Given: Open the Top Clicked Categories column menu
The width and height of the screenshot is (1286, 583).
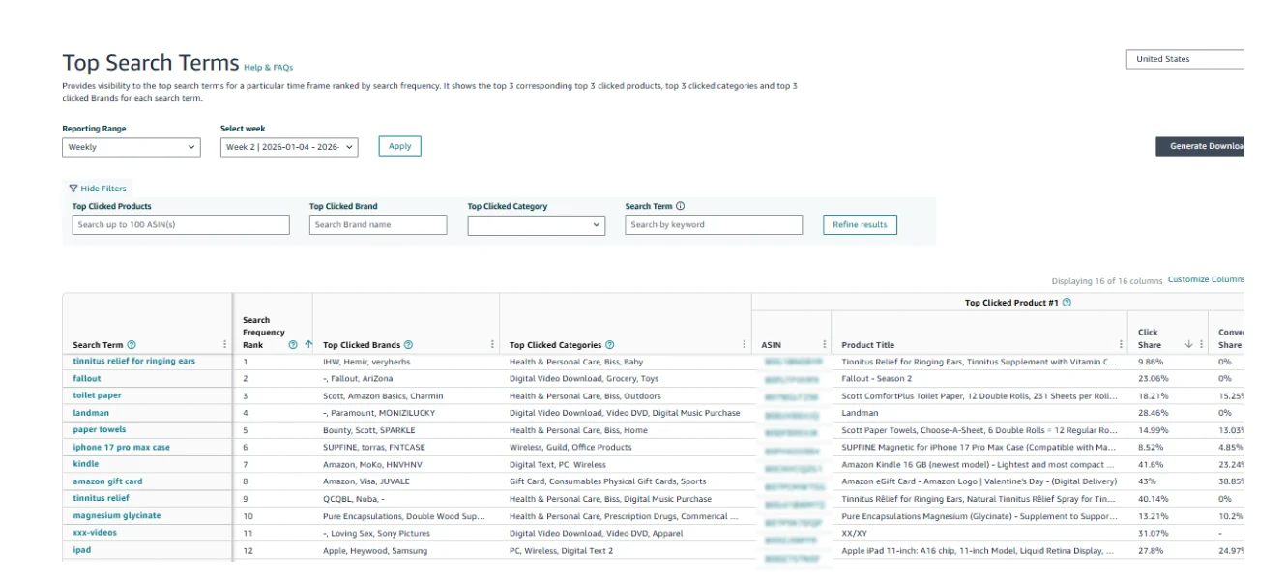Looking at the screenshot, I should pyautogui.click(x=745, y=345).
